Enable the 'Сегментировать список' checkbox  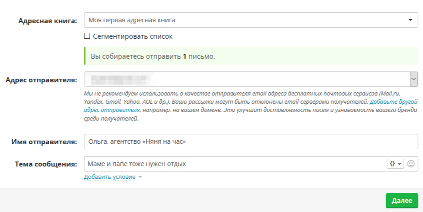pos(87,36)
